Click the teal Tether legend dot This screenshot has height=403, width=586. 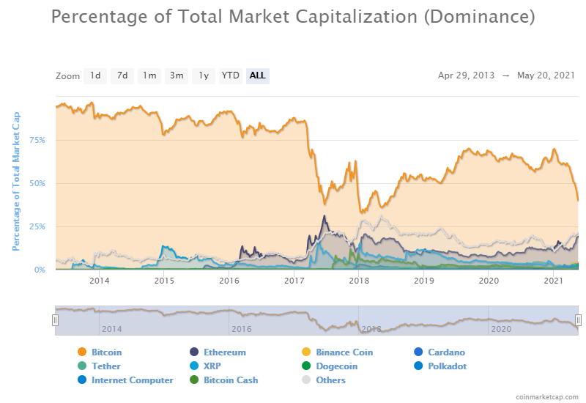82,366
